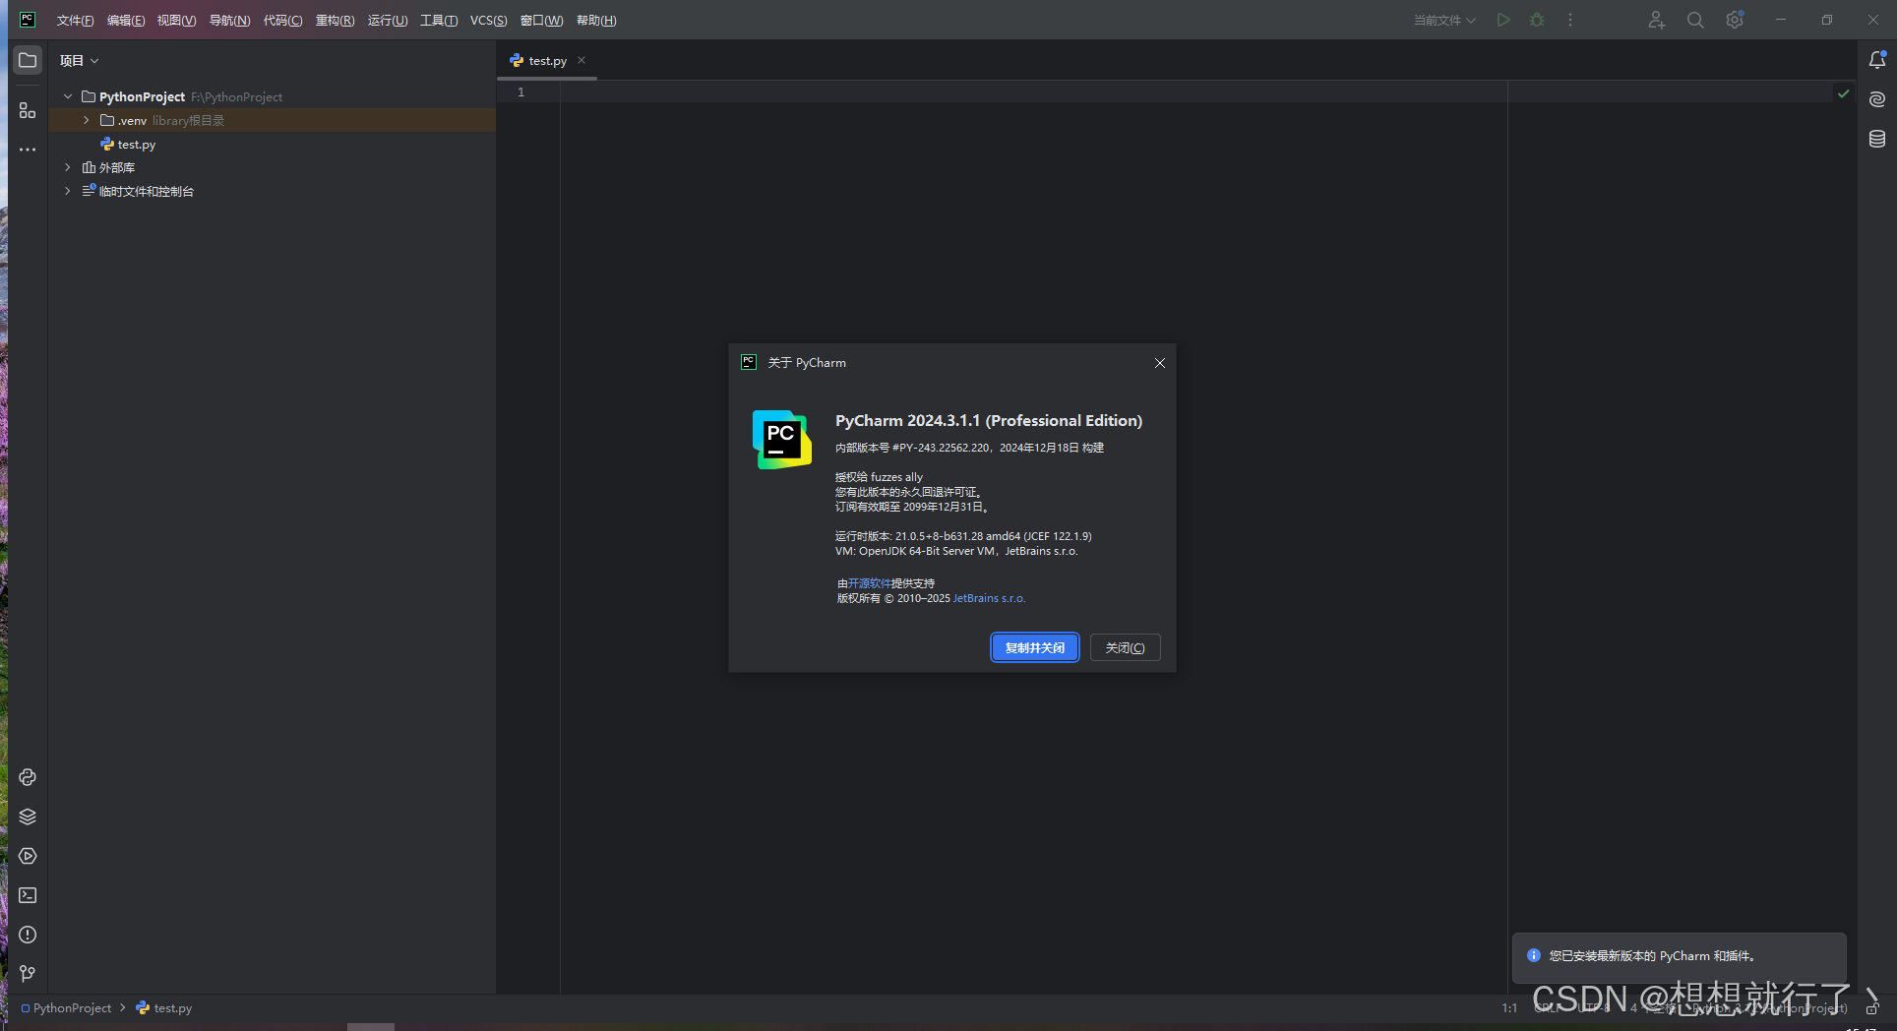The height and width of the screenshot is (1031, 1897).
Task: Run the current file with play icon
Action: (x=1503, y=20)
